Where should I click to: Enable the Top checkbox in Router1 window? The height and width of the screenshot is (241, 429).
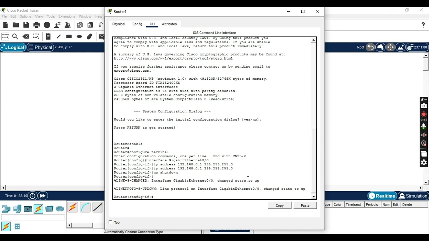coord(111,222)
